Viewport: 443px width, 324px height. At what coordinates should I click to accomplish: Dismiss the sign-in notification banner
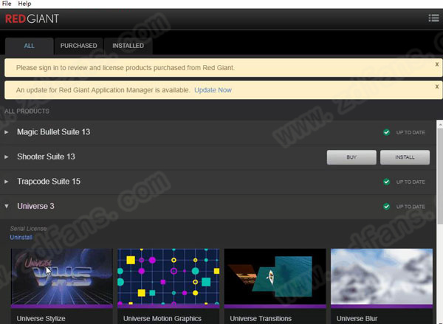(x=437, y=64)
